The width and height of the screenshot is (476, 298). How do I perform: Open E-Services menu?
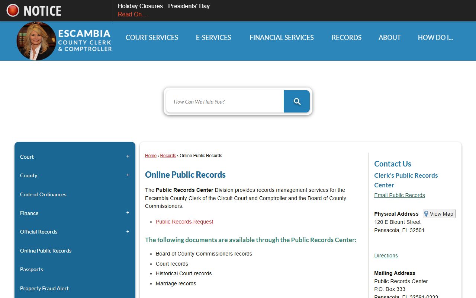tap(213, 38)
